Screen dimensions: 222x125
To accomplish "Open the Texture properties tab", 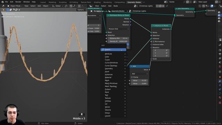I will 220,103.
